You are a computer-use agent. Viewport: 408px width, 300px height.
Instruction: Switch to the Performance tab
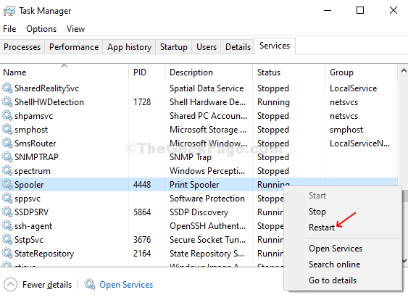[x=74, y=47]
